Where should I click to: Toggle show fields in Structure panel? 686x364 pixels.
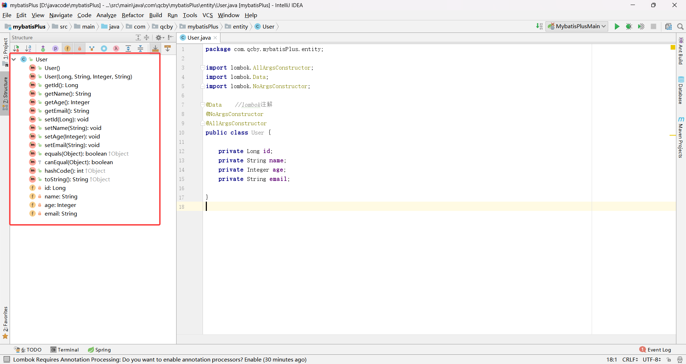(x=68, y=49)
